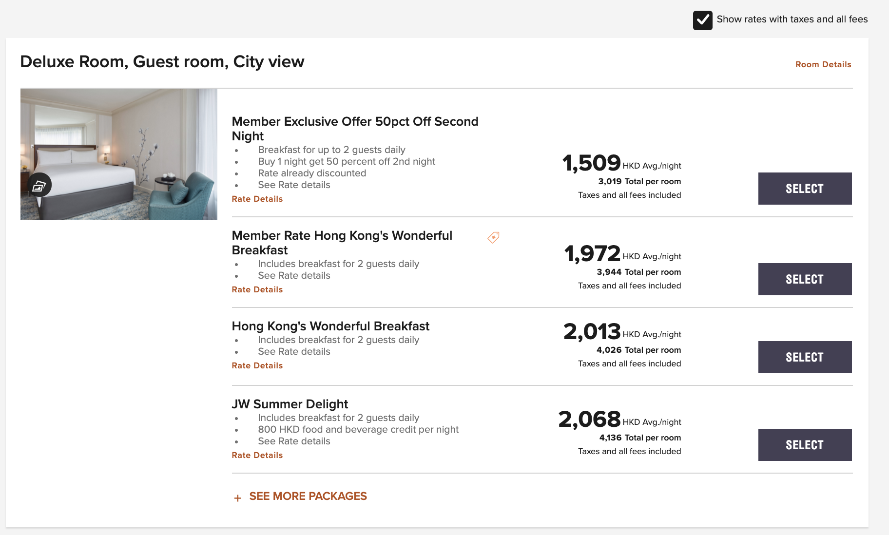Select the JW Summer Delight rate
This screenshot has width=889, height=535.
pyautogui.click(x=805, y=445)
